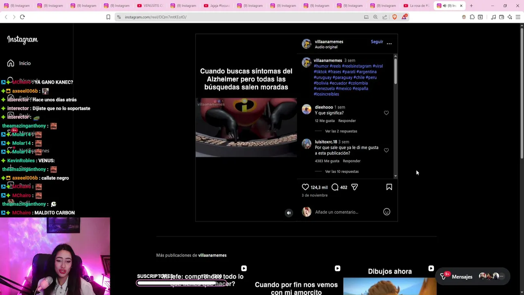View the 4383 Me gusta on comment
The width and height of the screenshot is (524, 295).
point(327,161)
